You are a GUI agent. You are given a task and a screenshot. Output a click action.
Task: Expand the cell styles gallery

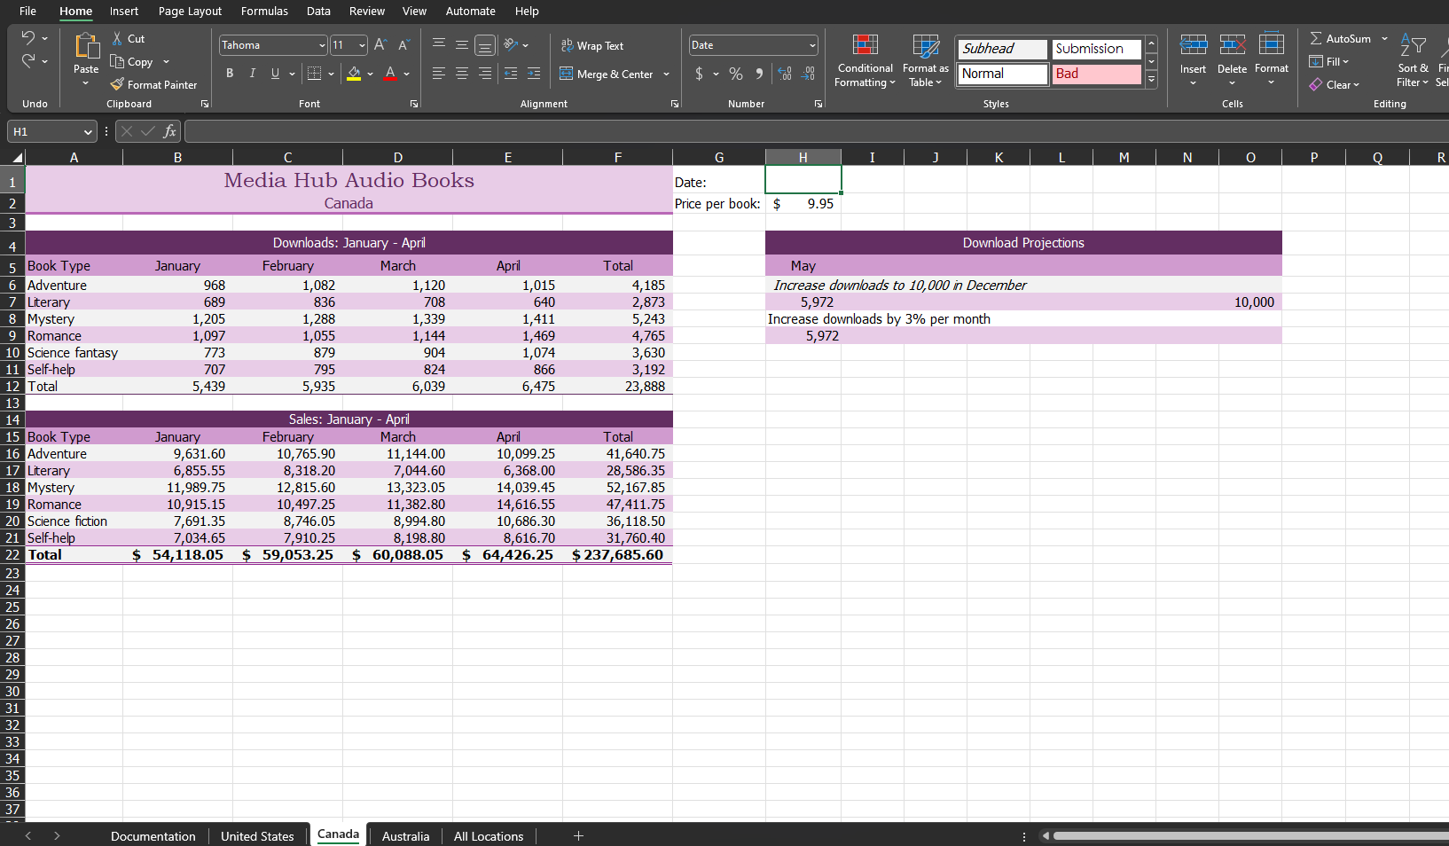1151,79
